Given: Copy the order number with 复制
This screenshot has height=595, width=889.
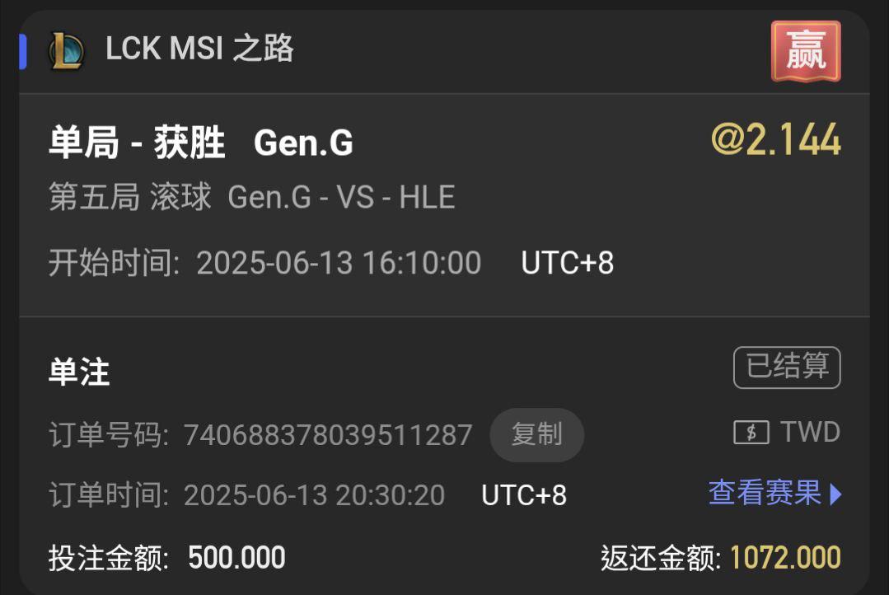Looking at the screenshot, I should (x=537, y=434).
